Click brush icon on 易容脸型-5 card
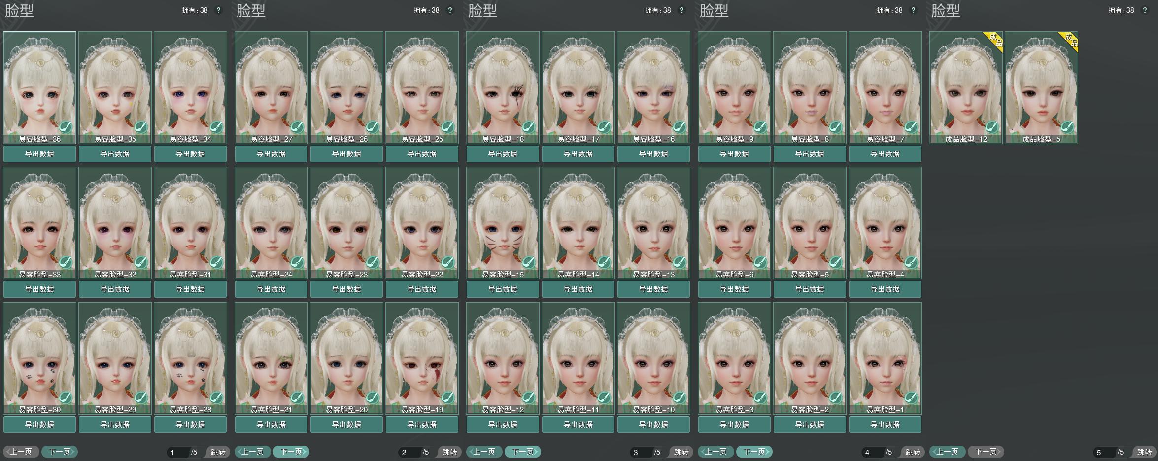This screenshot has height=461, width=1158. tap(836, 263)
